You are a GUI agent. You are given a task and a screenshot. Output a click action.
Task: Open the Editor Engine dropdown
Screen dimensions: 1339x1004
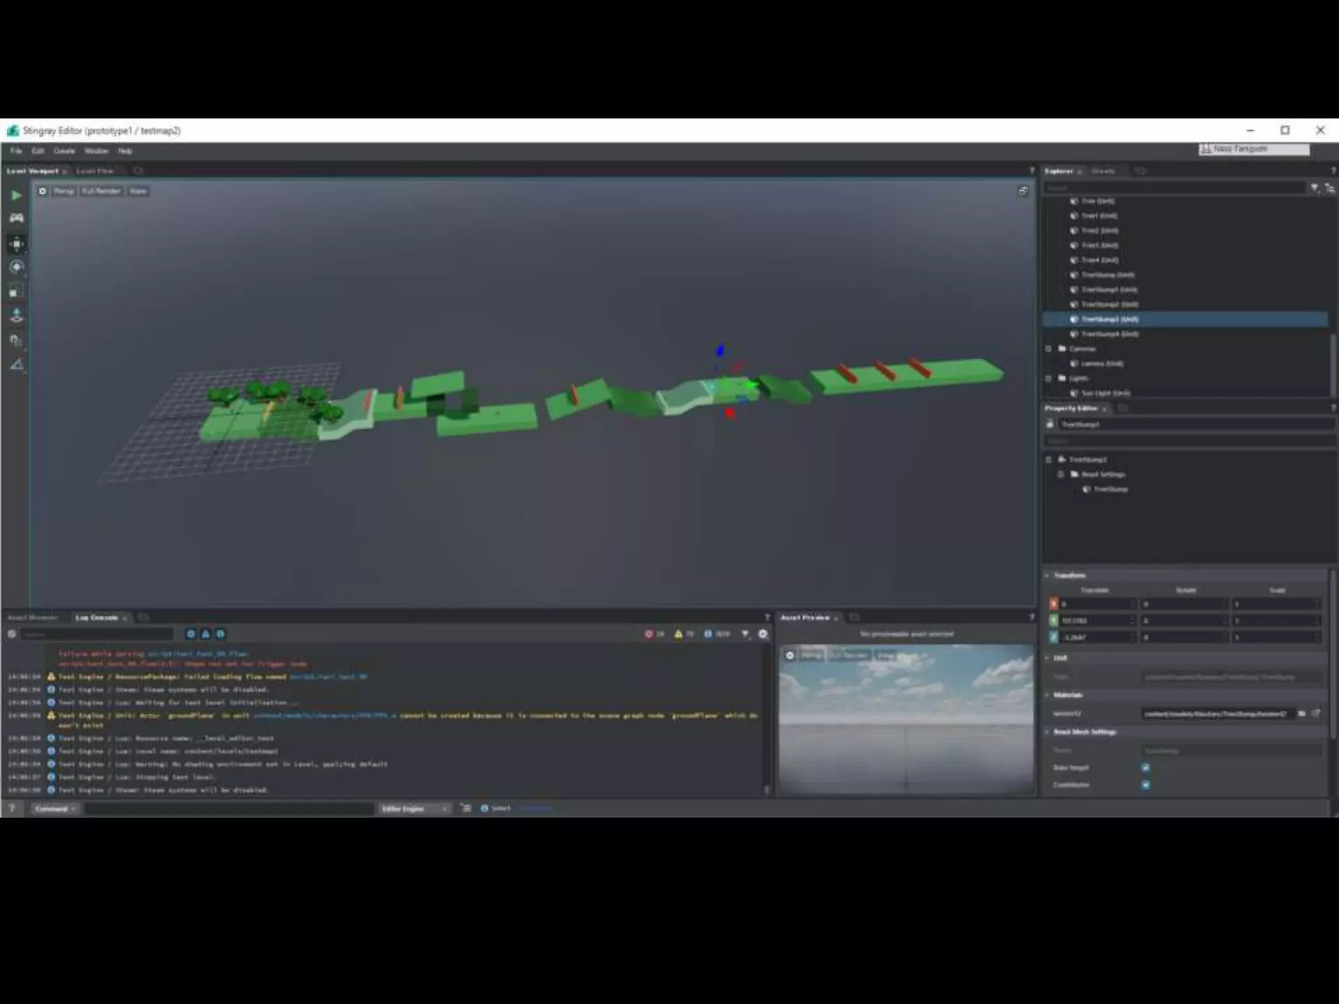415,809
